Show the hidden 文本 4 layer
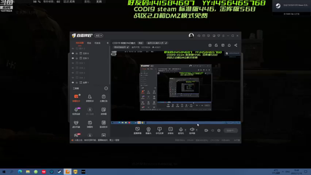This screenshot has height=175, width=311. click(x=73, y=73)
